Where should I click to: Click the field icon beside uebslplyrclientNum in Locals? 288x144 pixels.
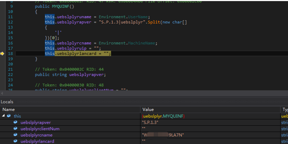pos(15,129)
